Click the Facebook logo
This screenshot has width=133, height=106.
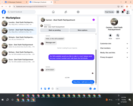click(x=4, y=12)
